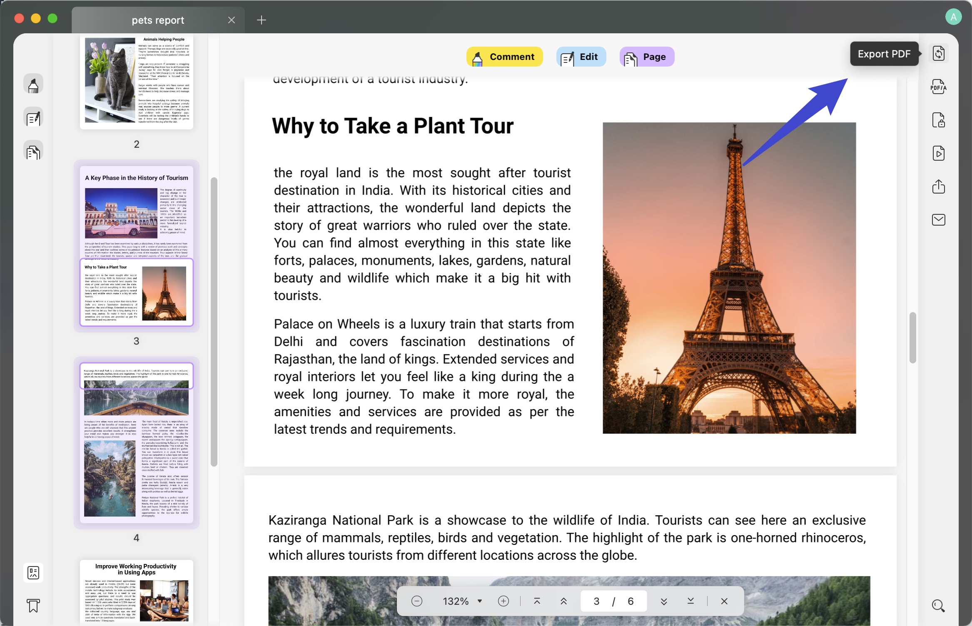This screenshot has width=972, height=626.
Task: Open search with the magnifier icon
Action: [x=937, y=605]
